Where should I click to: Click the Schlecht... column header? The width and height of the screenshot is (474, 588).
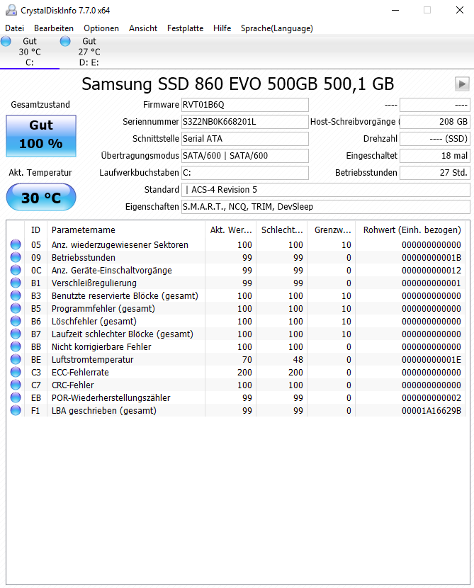281,230
